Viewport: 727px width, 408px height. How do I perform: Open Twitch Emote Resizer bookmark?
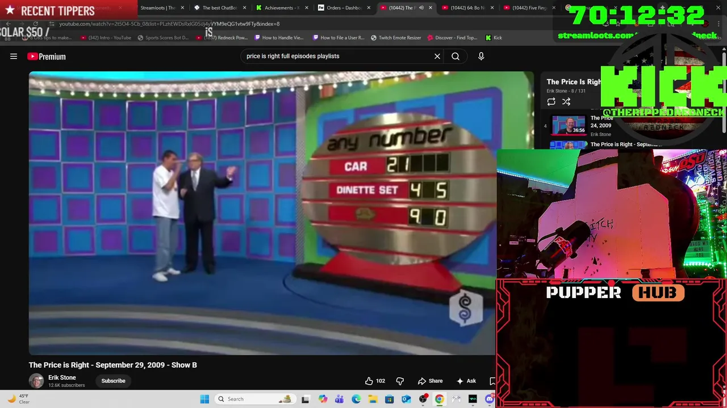click(396, 37)
